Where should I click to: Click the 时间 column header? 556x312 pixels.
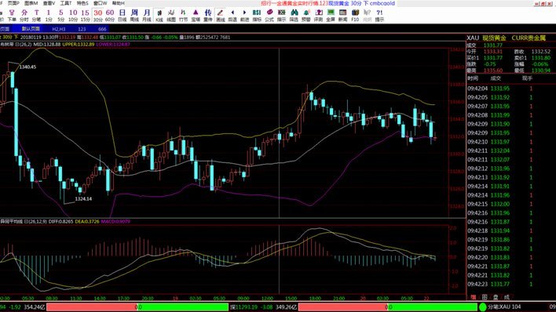pos(473,78)
